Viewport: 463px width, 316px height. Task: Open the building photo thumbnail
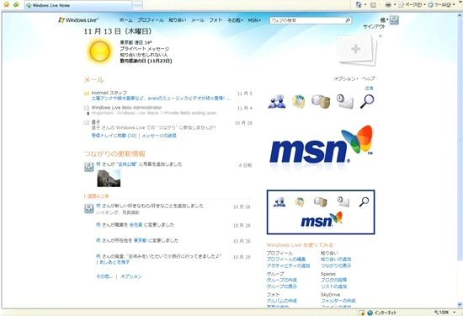[x=109, y=179]
